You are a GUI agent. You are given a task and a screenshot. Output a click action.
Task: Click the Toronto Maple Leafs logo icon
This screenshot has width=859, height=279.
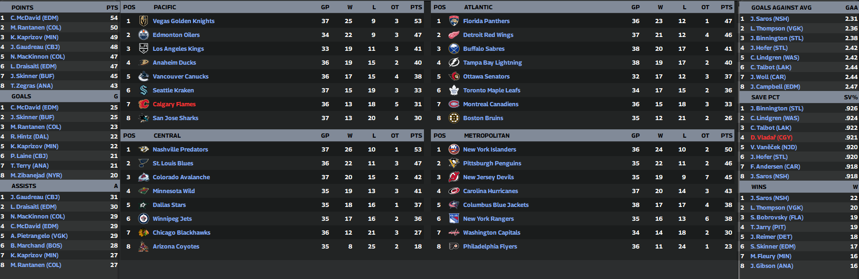pos(454,90)
